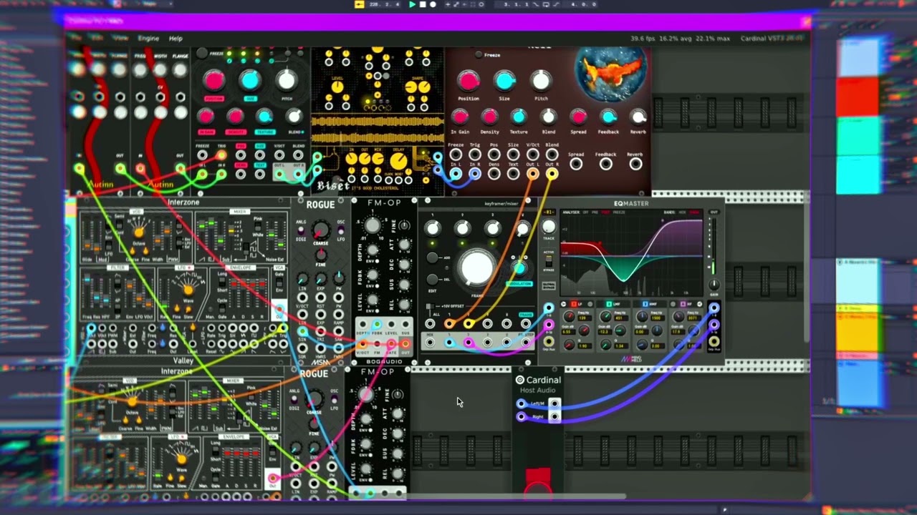Click Pitch knob on brown Clouds module

point(541,80)
